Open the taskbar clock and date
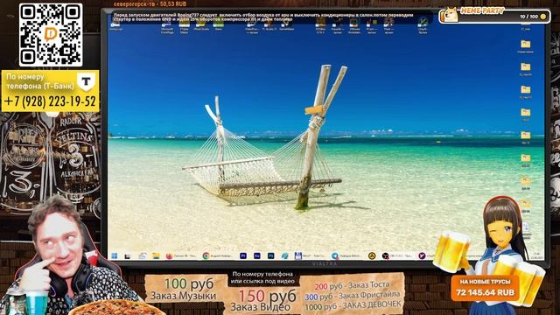 tap(537, 256)
